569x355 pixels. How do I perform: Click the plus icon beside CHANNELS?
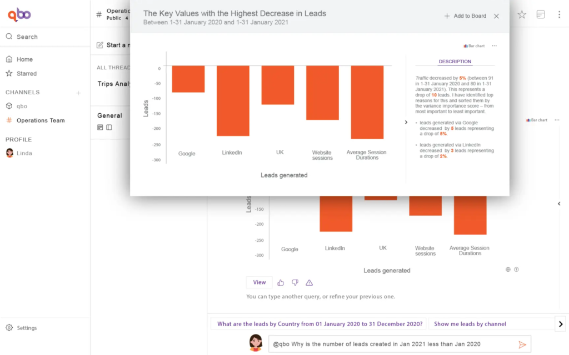click(78, 93)
